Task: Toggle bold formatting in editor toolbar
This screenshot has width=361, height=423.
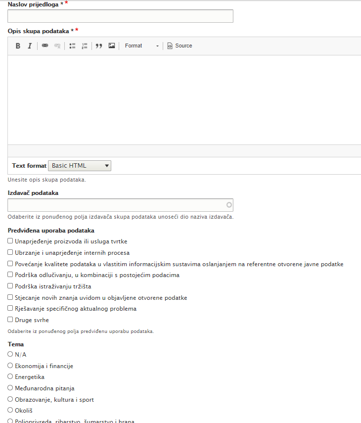Action: [18, 46]
